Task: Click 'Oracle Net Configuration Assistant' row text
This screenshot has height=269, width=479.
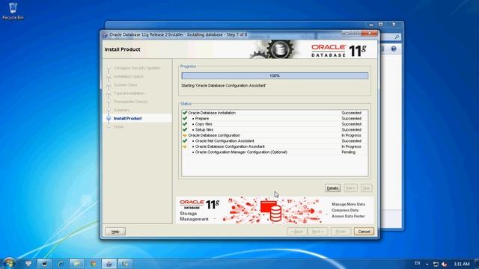Action: pyautogui.click(x=225, y=141)
